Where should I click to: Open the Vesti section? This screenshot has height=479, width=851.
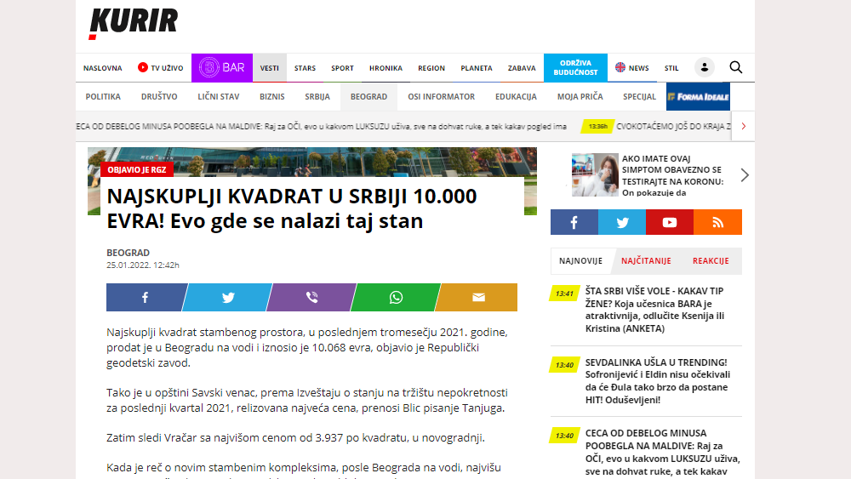coord(269,68)
